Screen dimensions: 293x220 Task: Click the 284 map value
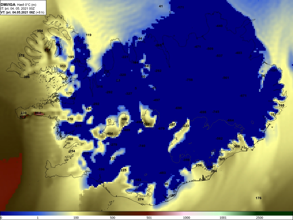tap(214, 171)
